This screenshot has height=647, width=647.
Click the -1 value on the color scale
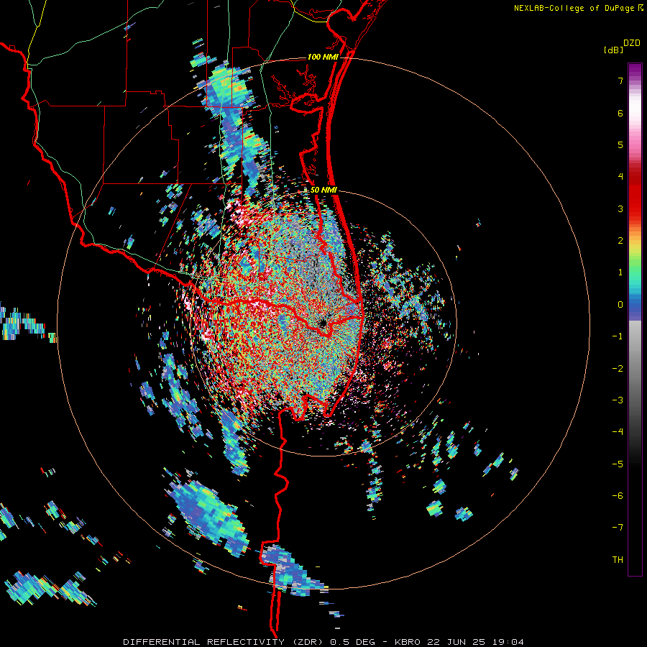click(618, 336)
